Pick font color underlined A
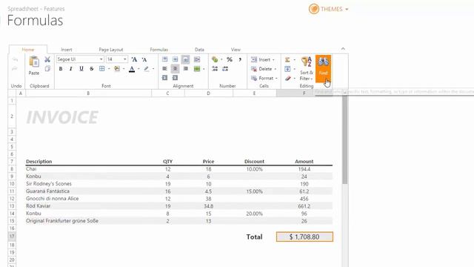The image size is (474, 267). coord(132,69)
